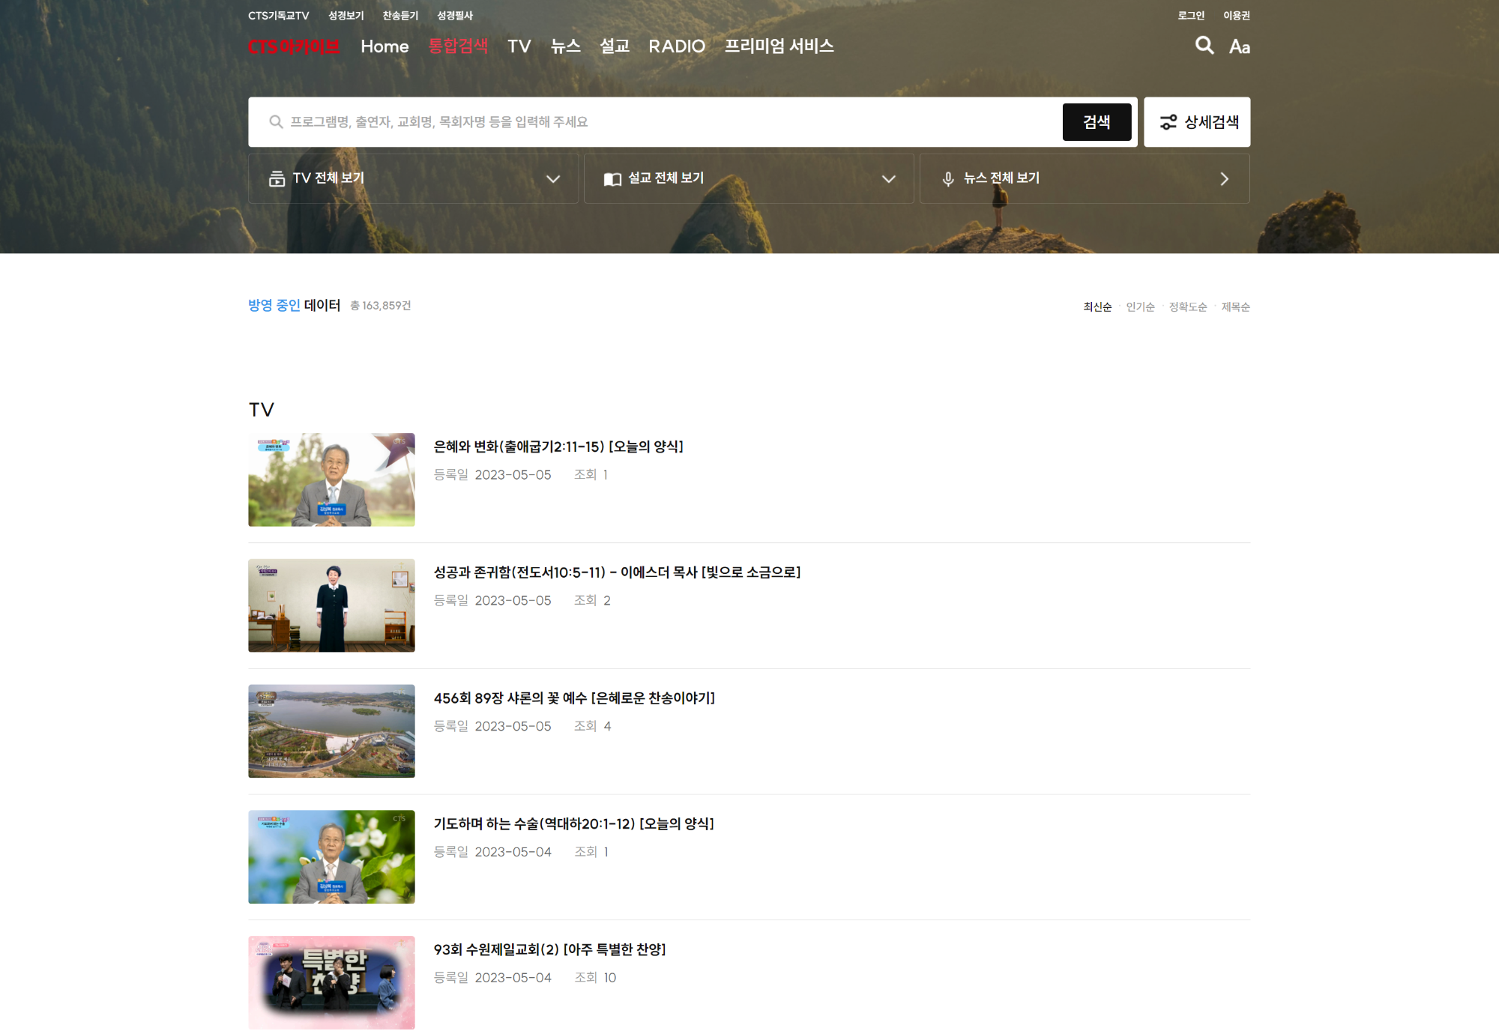This screenshot has width=1499, height=1034.
Task: Click the search field's magnifier icon
Action: tap(276, 122)
